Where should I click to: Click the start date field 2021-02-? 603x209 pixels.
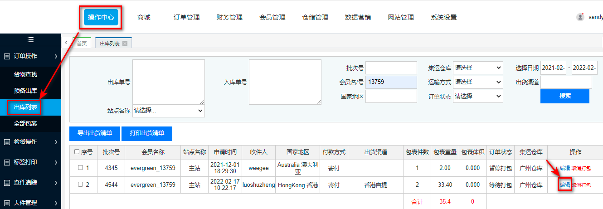click(x=554, y=68)
